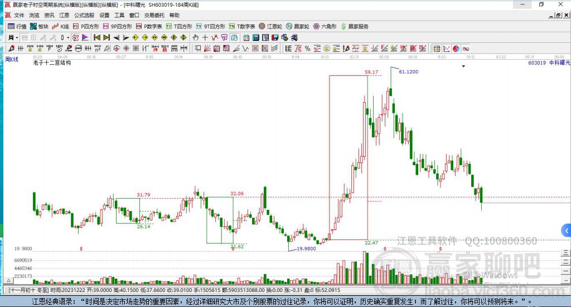Open the T四方形 tool
Screen dimensions: 571x307
179,26
